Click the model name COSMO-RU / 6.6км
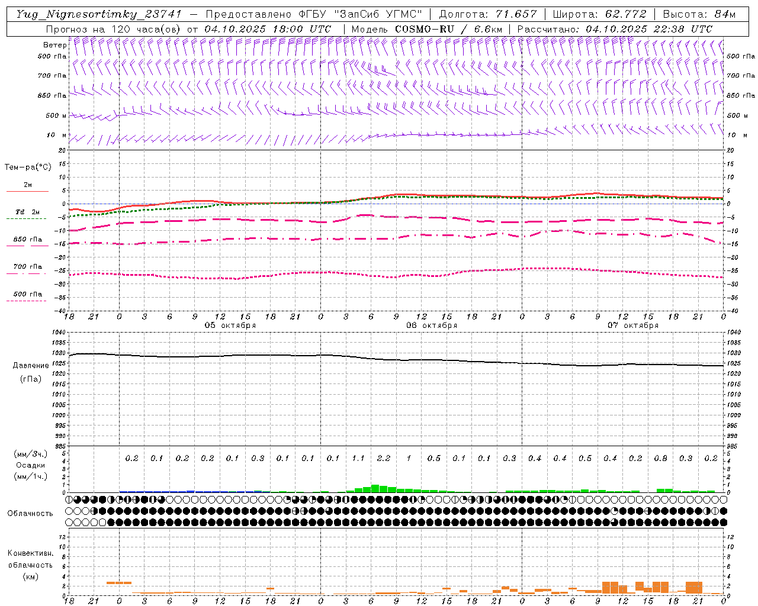The width and height of the screenshot is (758, 606). point(449,29)
